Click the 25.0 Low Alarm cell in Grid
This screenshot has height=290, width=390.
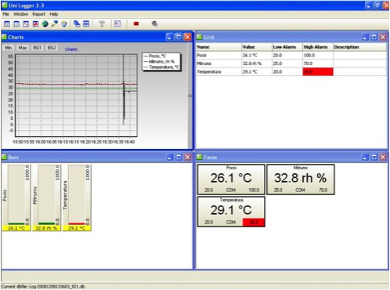point(287,63)
